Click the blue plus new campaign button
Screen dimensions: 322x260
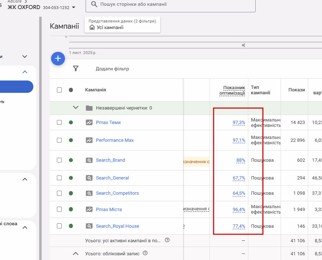coord(58,58)
